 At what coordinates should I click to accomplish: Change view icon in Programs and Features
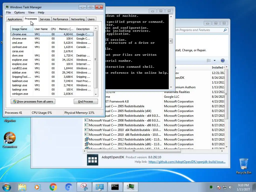[x=209, y=60]
